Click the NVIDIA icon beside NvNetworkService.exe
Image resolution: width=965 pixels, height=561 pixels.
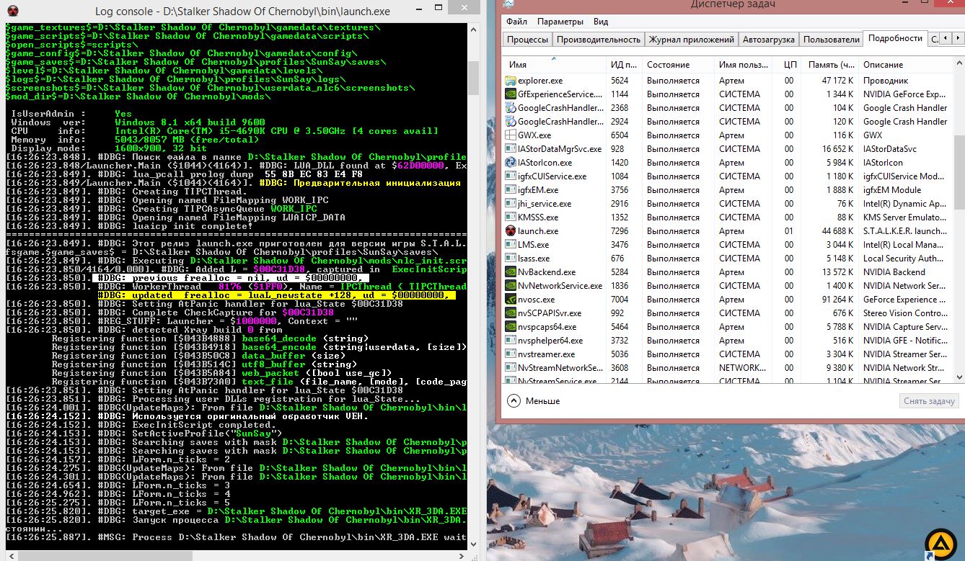pos(511,286)
